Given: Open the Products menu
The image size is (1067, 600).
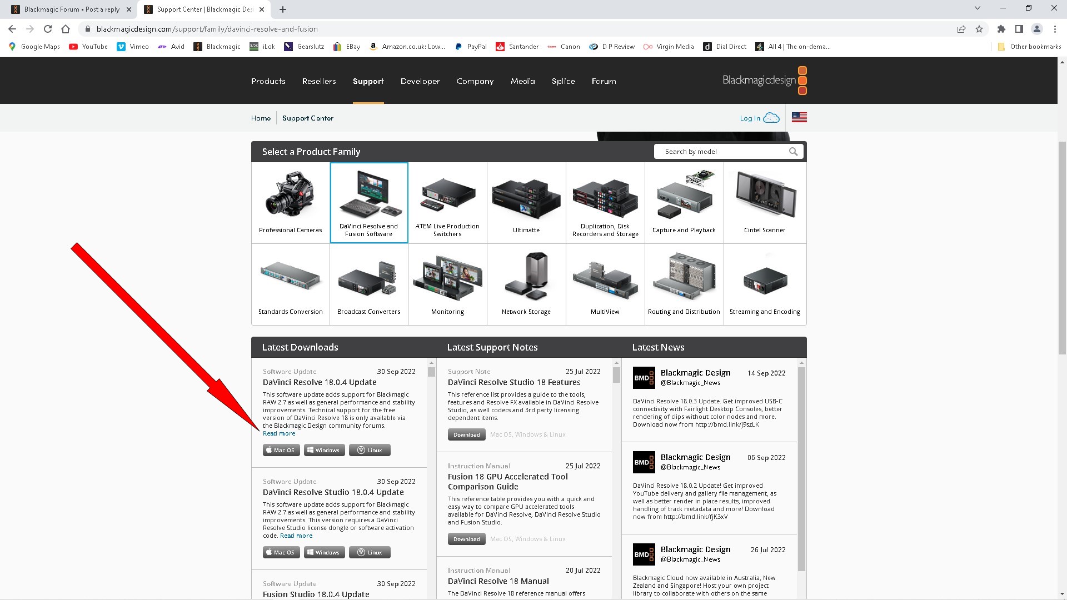Looking at the screenshot, I should point(268,81).
